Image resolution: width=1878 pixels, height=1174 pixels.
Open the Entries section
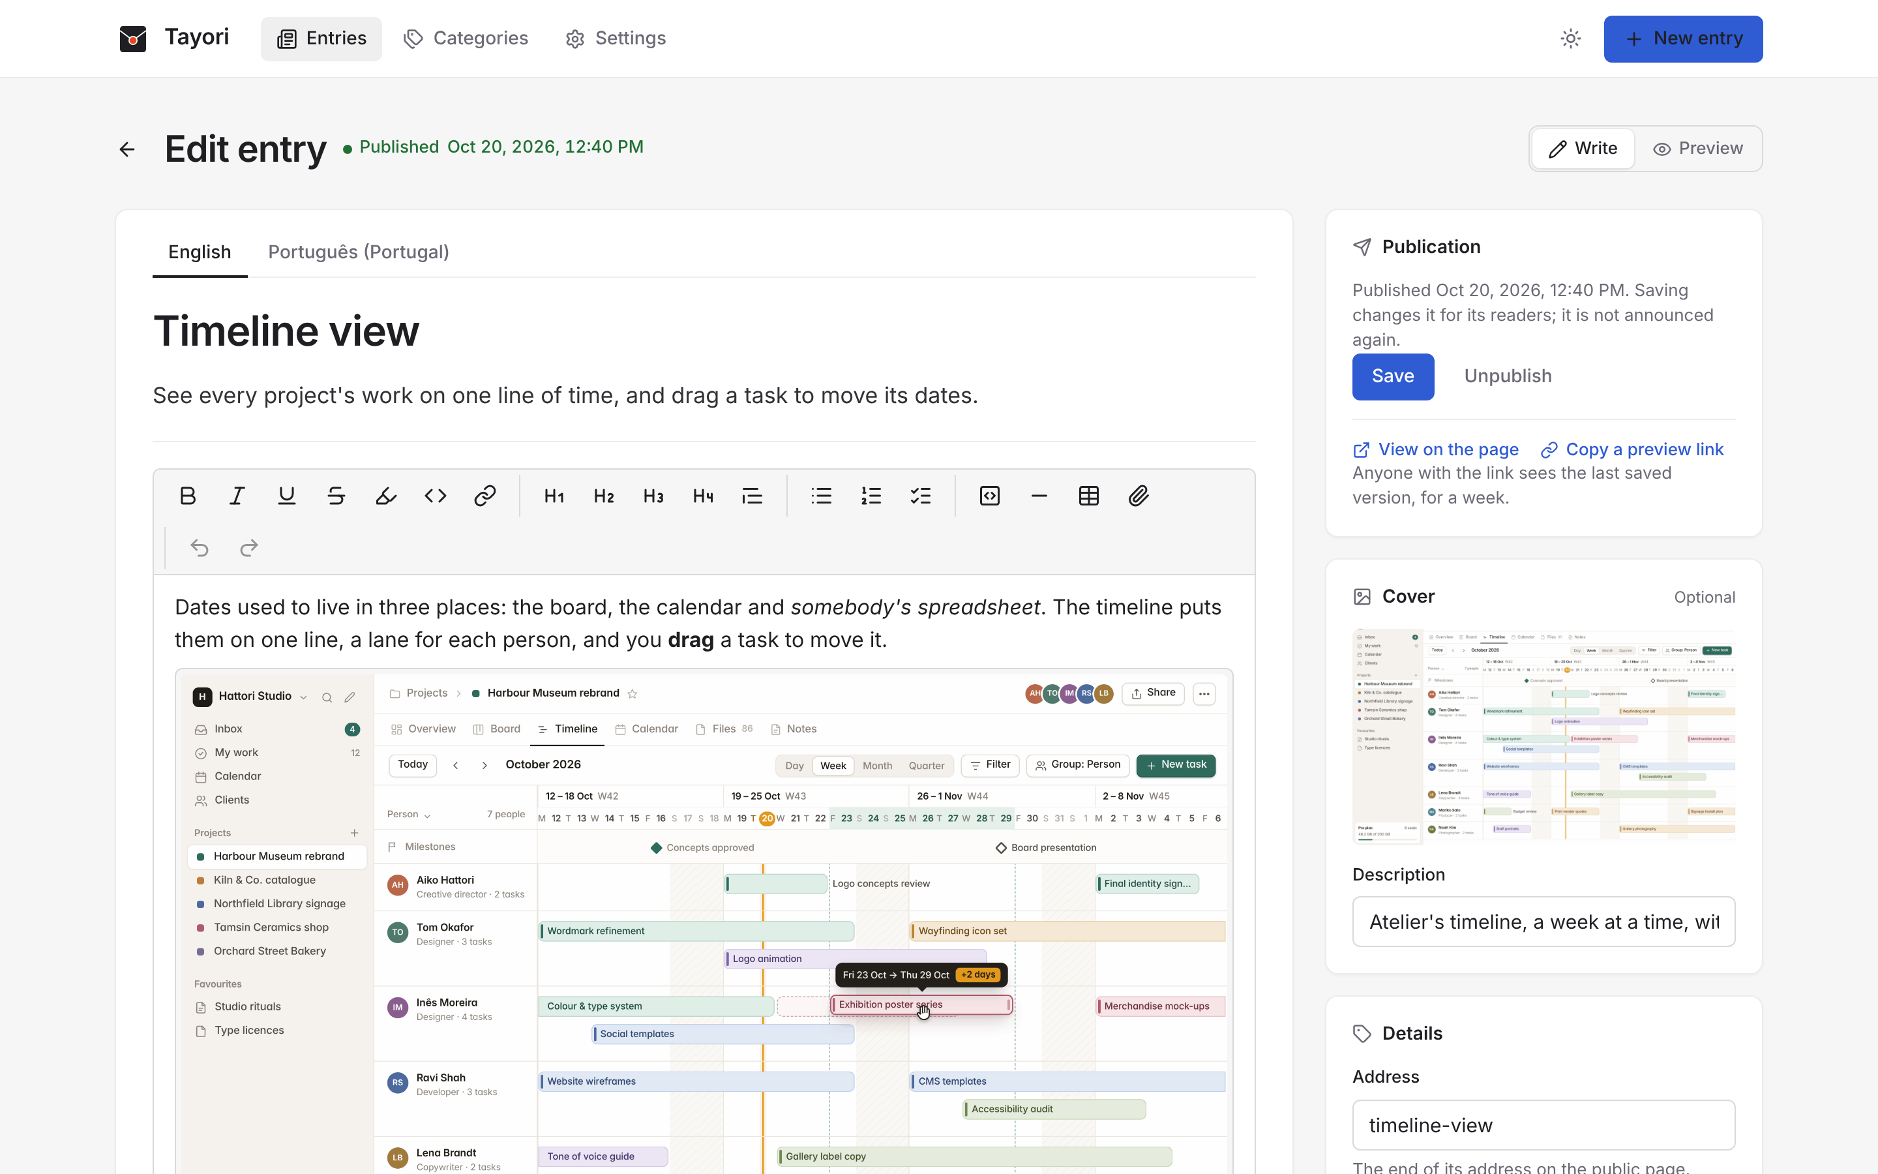click(321, 39)
